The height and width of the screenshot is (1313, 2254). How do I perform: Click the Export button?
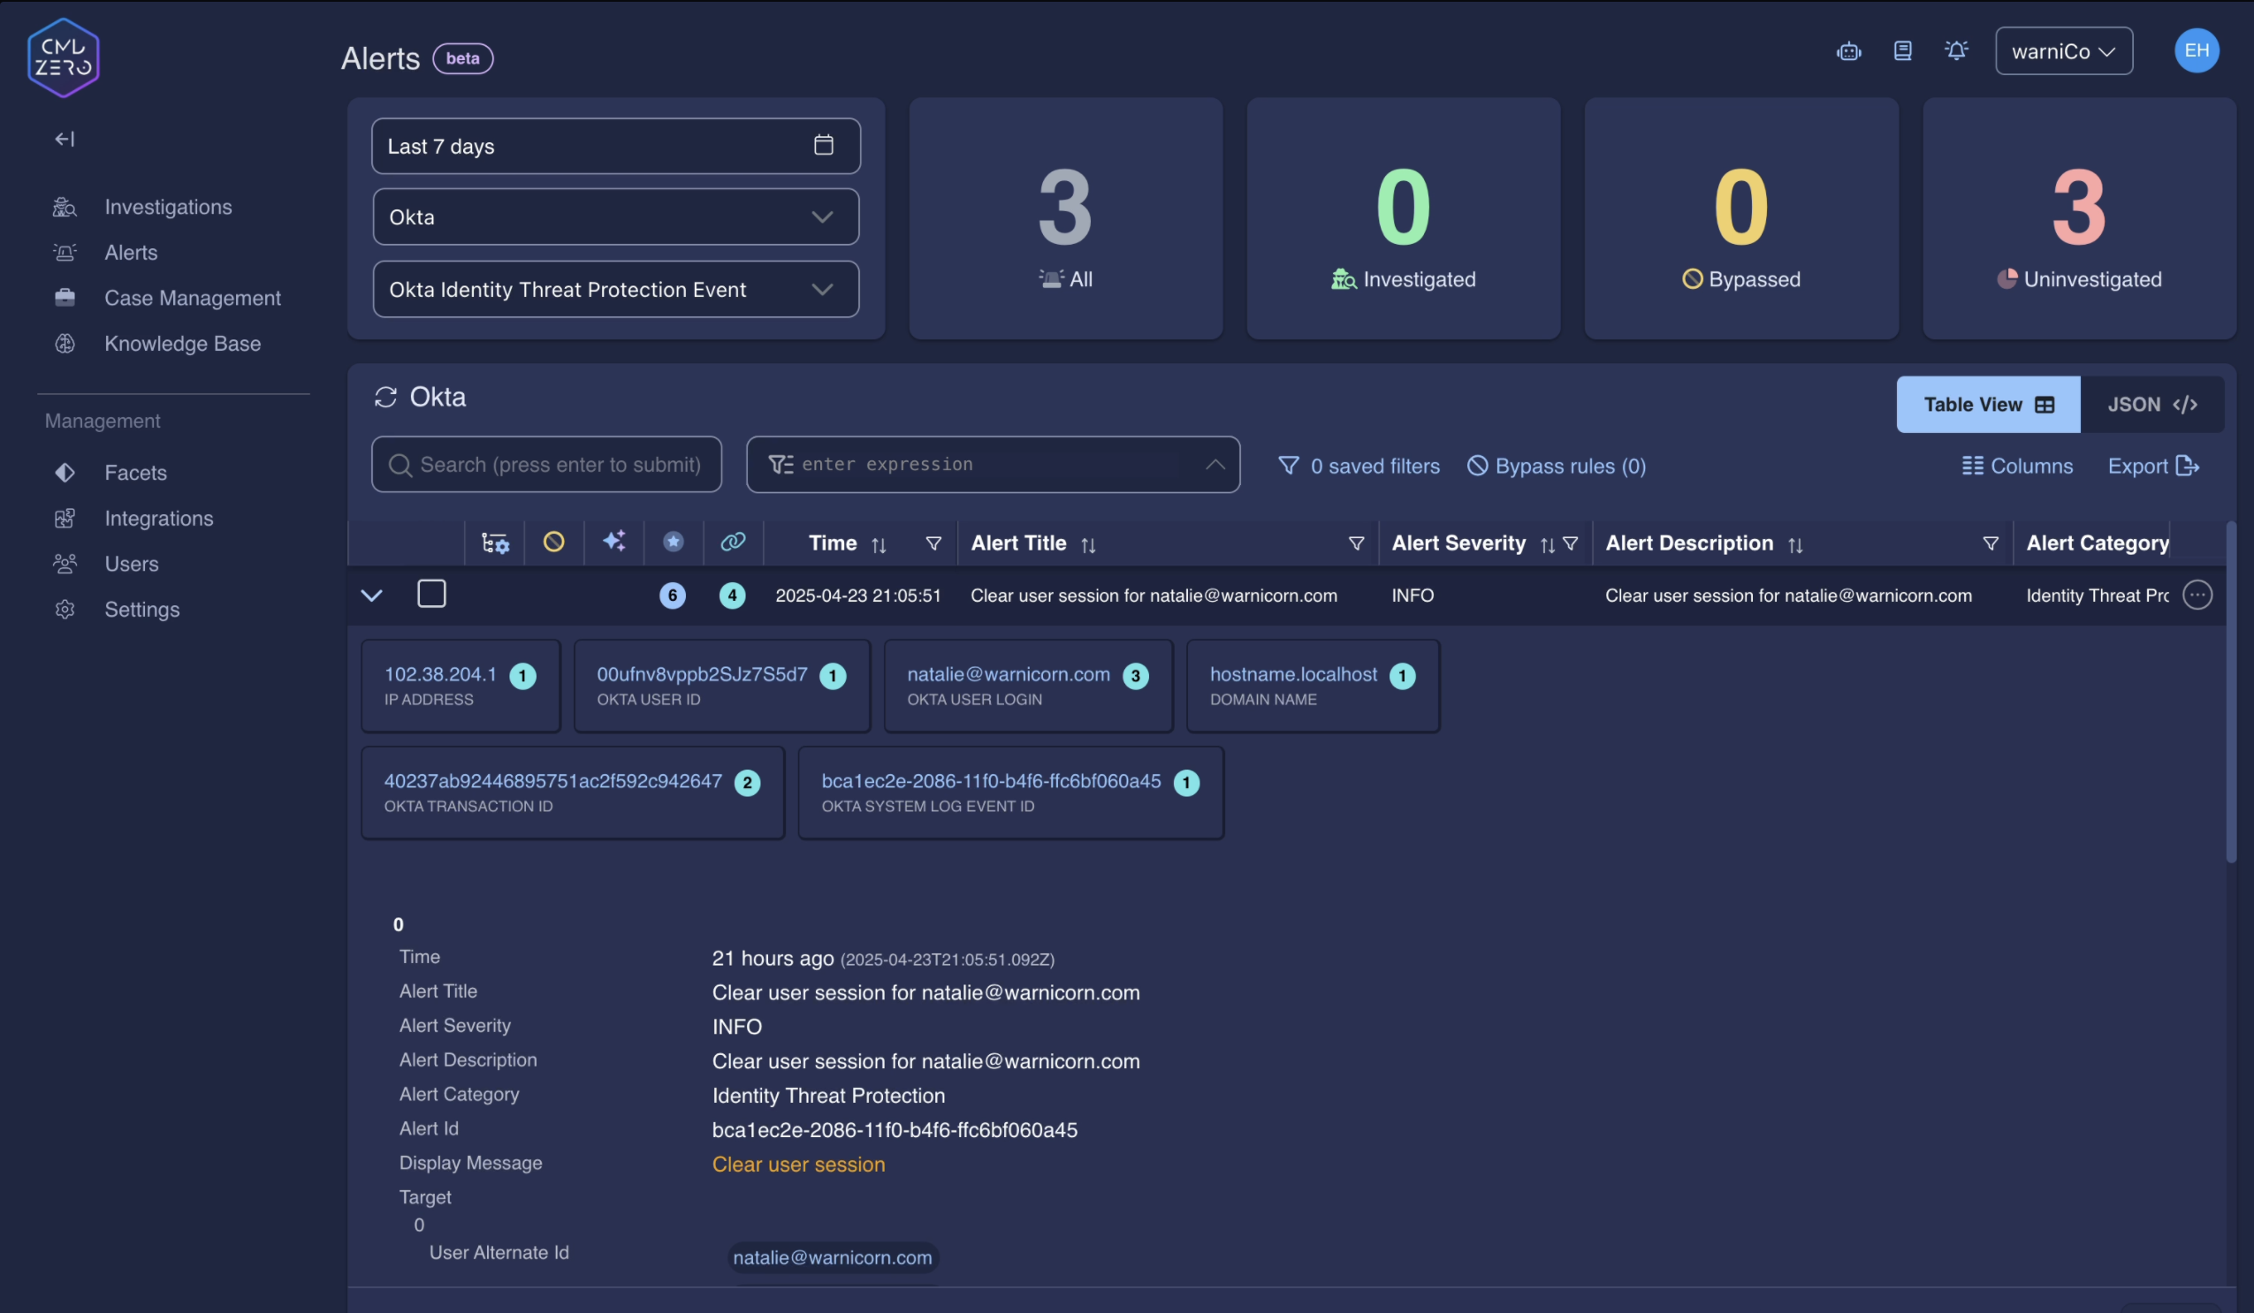[2152, 466]
